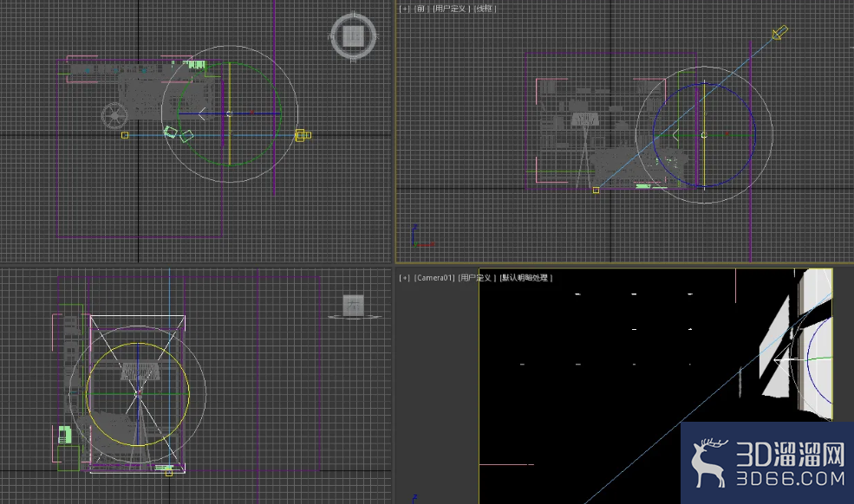Open 用户定义 menu in the Camera01 viewport
854x504 pixels.
point(477,278)
